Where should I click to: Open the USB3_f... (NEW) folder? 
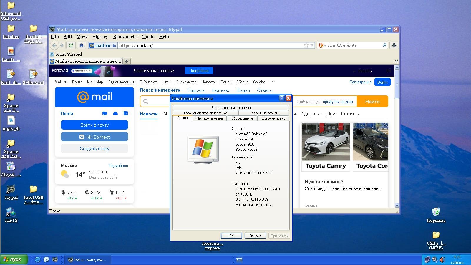point(436,240)
